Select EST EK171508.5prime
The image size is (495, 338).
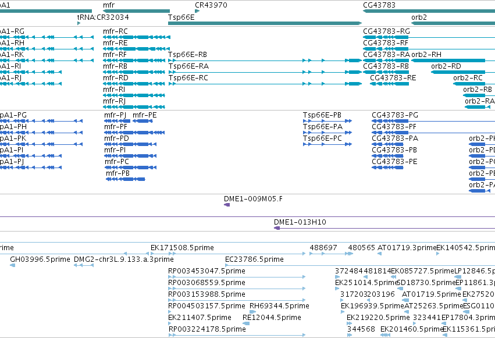228,254
